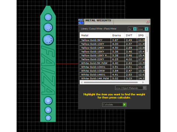The height and width of the screenshot is (132, 177).
Task: Select the bottommost gemstone on the pendant
Action: coord(48,118)
